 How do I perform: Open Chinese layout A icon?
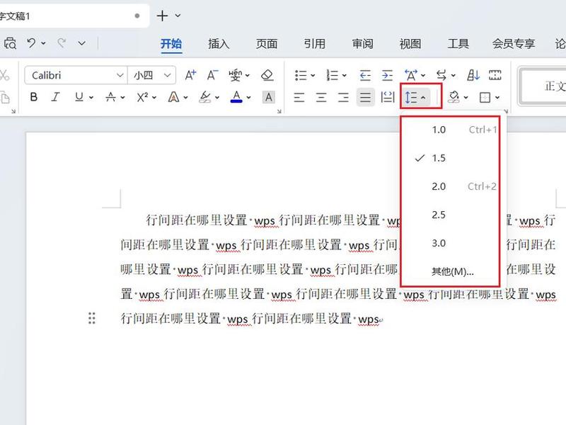click(x=411, y=75)
